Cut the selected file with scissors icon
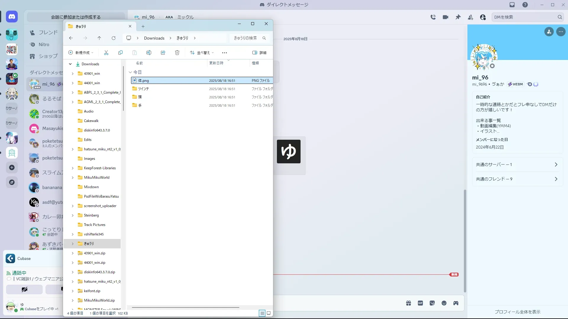Image resolution: width=568 pixels, height=319 pixels. tap(106, 53)
